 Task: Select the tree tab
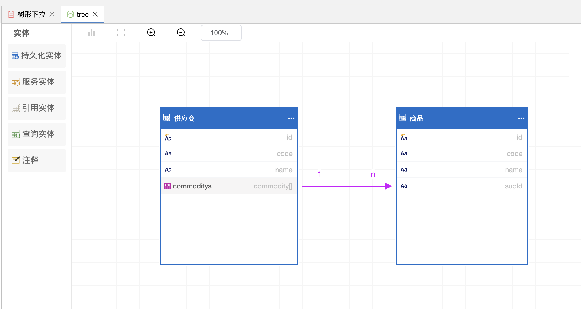[82, 15]
